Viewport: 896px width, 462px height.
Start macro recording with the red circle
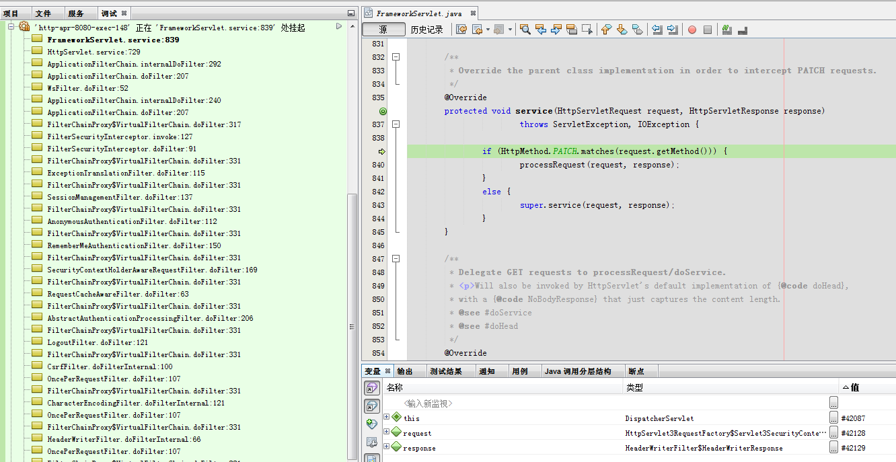[x=692, y=30]
